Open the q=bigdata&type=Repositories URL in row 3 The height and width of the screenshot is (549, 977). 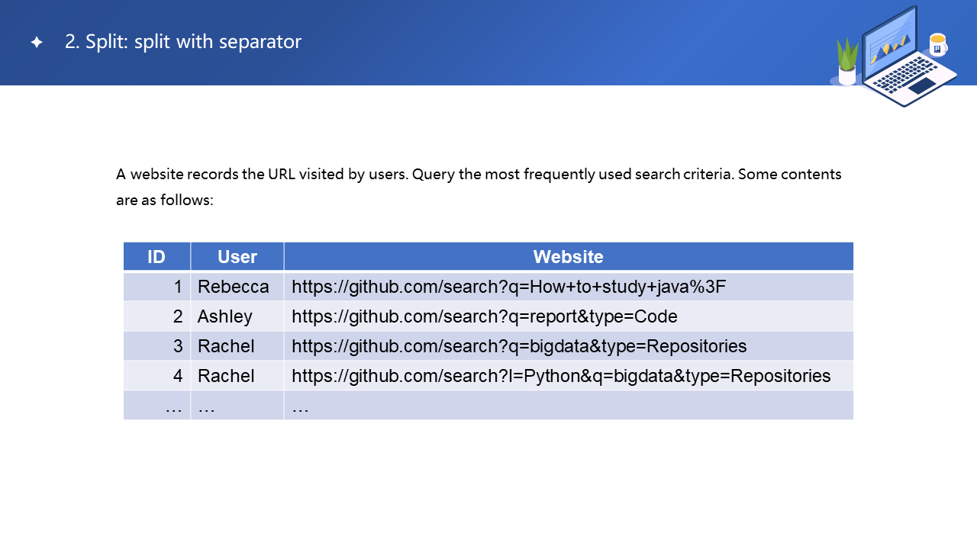pos(519,346)
